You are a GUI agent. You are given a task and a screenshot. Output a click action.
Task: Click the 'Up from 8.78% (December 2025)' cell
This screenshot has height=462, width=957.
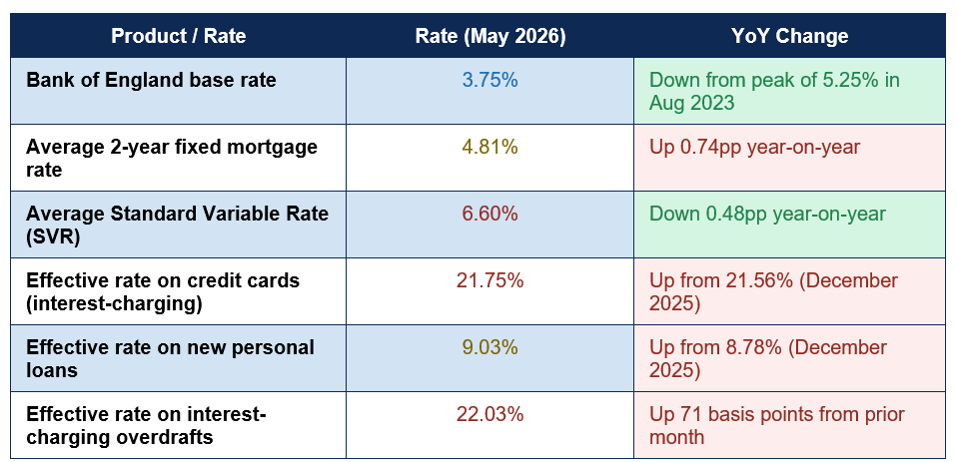tap(790, 358)
